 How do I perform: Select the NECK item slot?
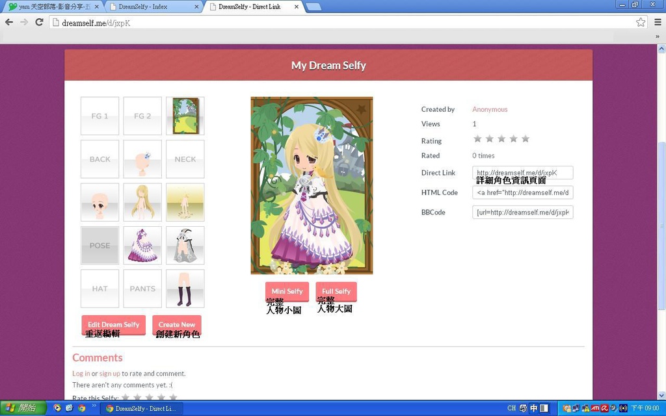[x=185, y=159]
